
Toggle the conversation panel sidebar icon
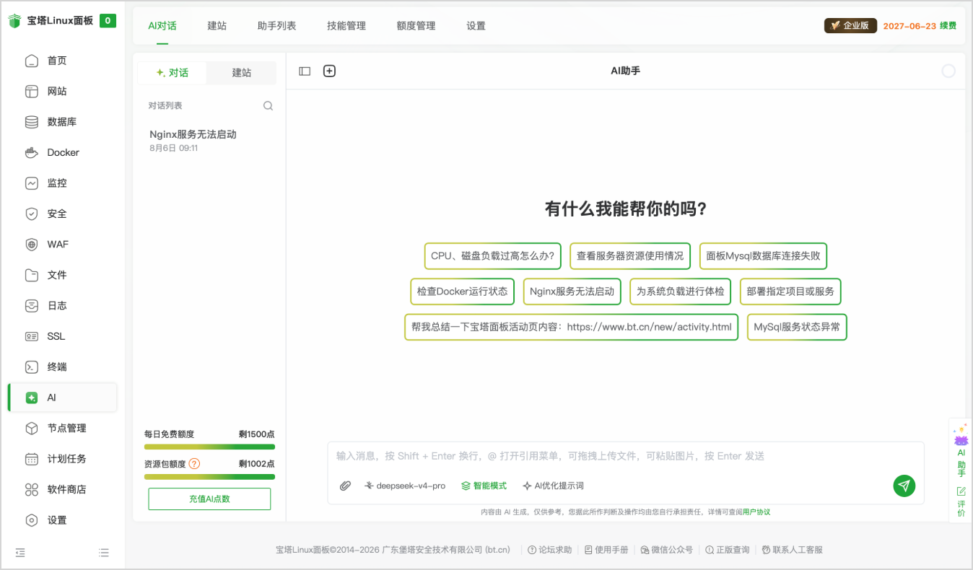tap(305, 71)
